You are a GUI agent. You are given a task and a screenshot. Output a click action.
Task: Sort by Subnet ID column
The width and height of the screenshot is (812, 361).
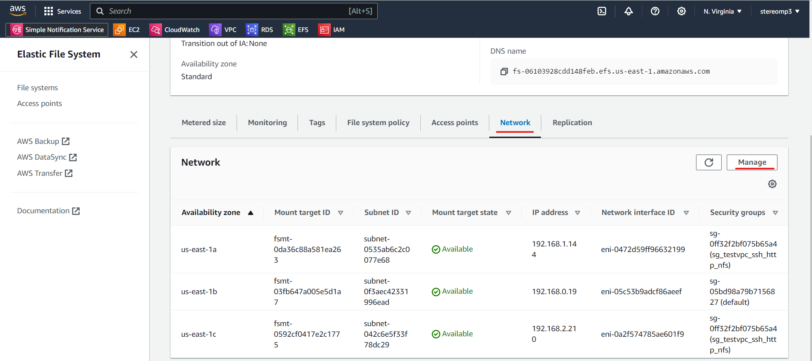pos(408,213)
